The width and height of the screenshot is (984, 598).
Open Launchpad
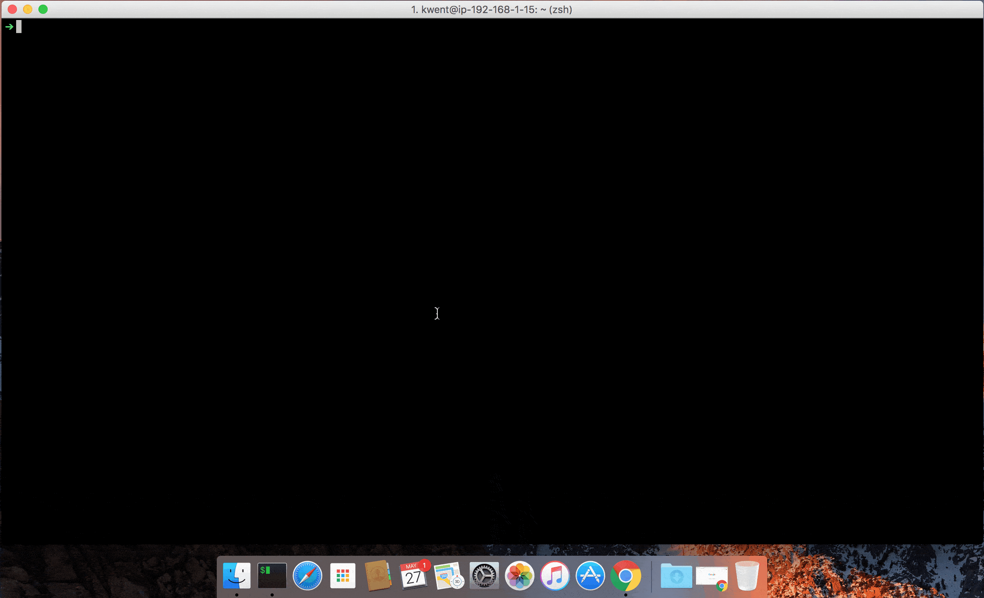click(342, 576)
